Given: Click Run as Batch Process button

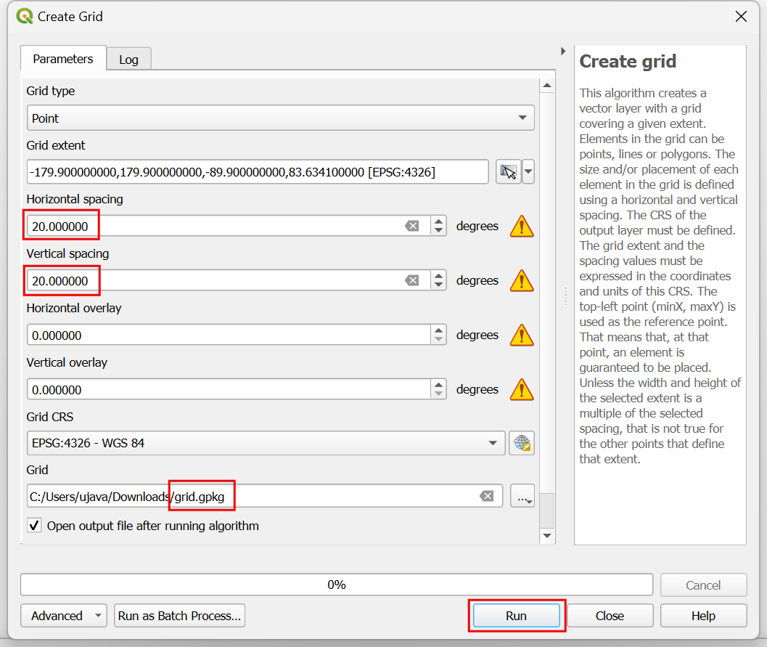Looking at the screenshot, I should [x=179, y=616].
